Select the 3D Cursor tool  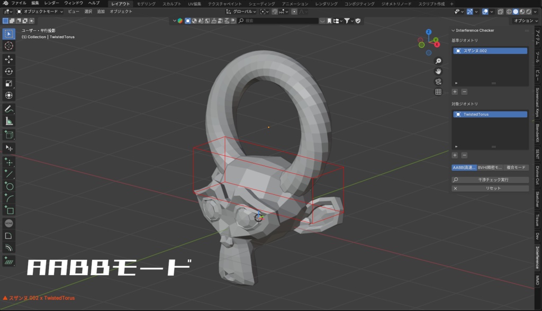tap(8, 46)
